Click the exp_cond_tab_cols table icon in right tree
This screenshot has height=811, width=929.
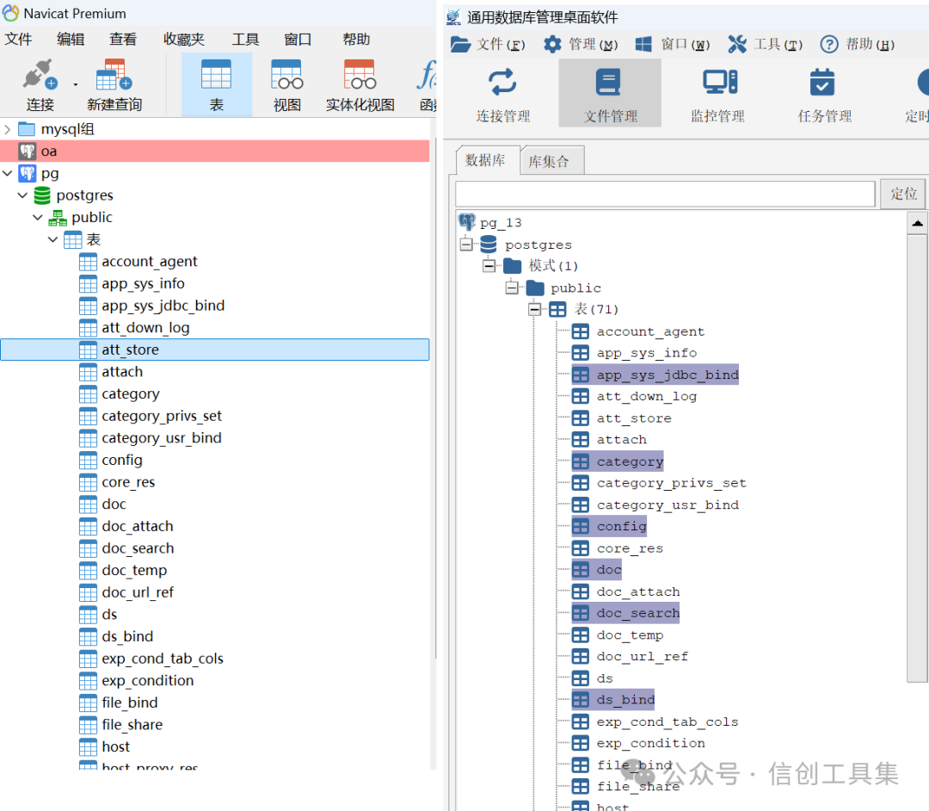point(580,721)
